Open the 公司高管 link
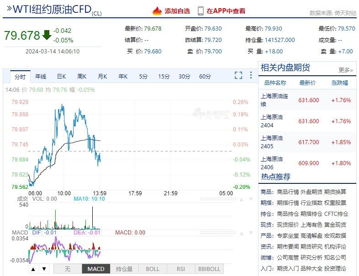The image size is (359, 276). [288, 257]
